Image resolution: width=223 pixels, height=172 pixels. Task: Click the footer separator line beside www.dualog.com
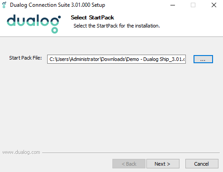click(131, 153)
